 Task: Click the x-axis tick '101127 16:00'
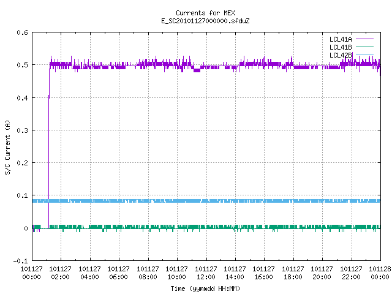click(264, 273)
